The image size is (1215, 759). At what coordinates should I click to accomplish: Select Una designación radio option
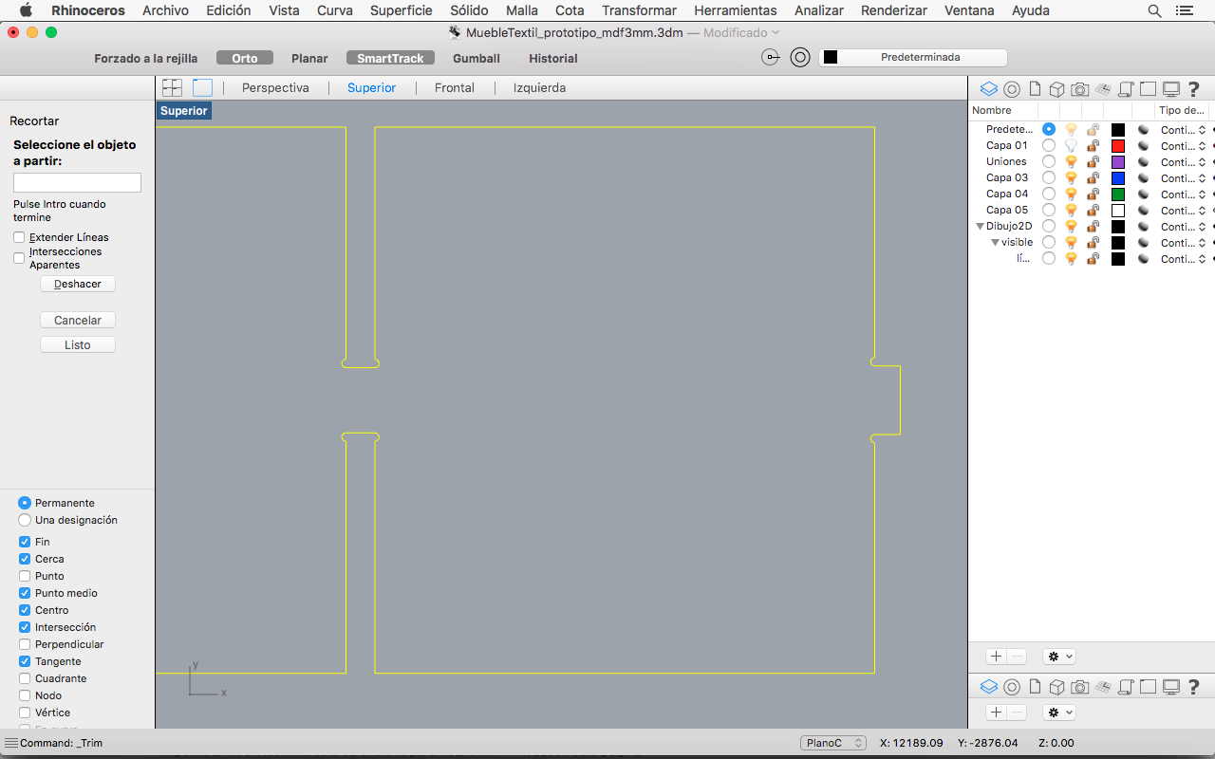[x=25, y=520]
